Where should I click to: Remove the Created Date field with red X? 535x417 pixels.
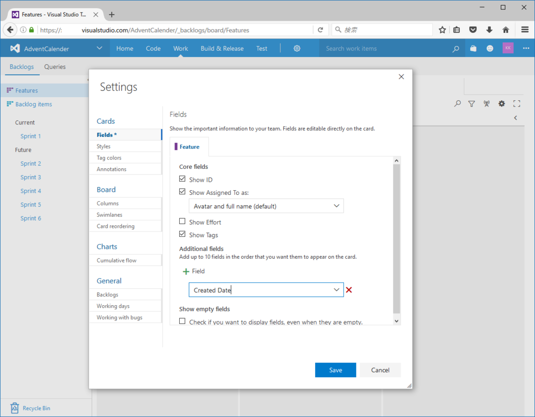(x=348, y=289)
